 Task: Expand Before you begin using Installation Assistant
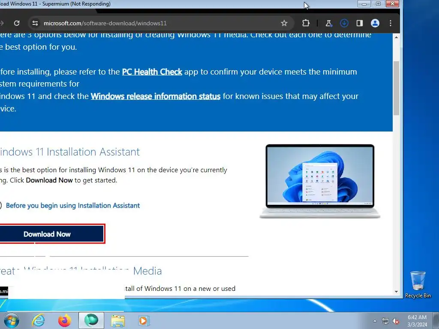click(x=72, y=206)
